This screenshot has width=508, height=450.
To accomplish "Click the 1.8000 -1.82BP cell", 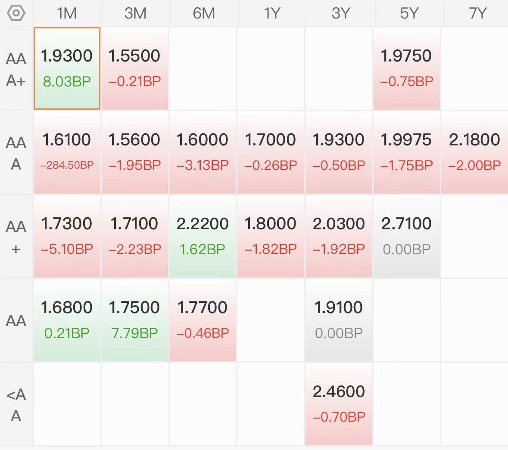I will 271,236.
